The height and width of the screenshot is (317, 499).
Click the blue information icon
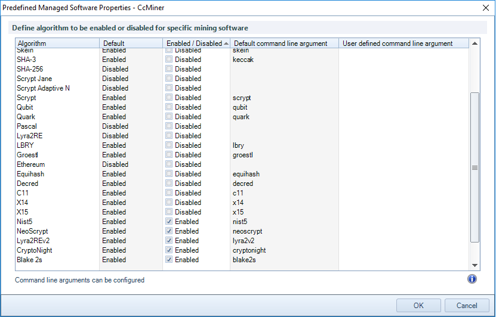click(x=472, y=279)
